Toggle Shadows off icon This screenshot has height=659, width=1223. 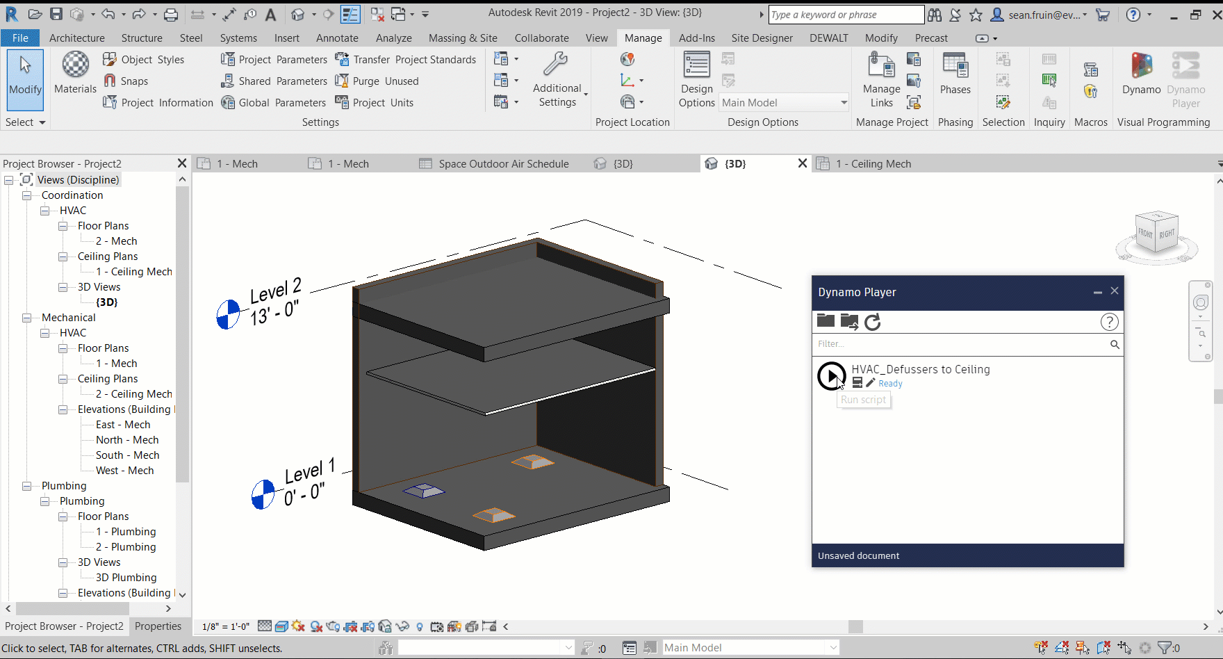tap(316, 626)
